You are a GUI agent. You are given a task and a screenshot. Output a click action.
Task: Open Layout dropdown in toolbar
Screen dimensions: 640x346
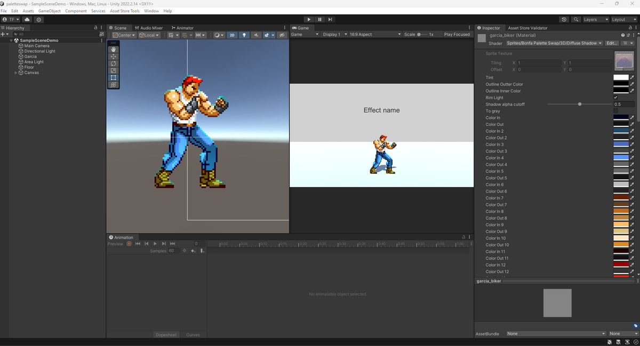pyautogui.click(x=625, y=19)
